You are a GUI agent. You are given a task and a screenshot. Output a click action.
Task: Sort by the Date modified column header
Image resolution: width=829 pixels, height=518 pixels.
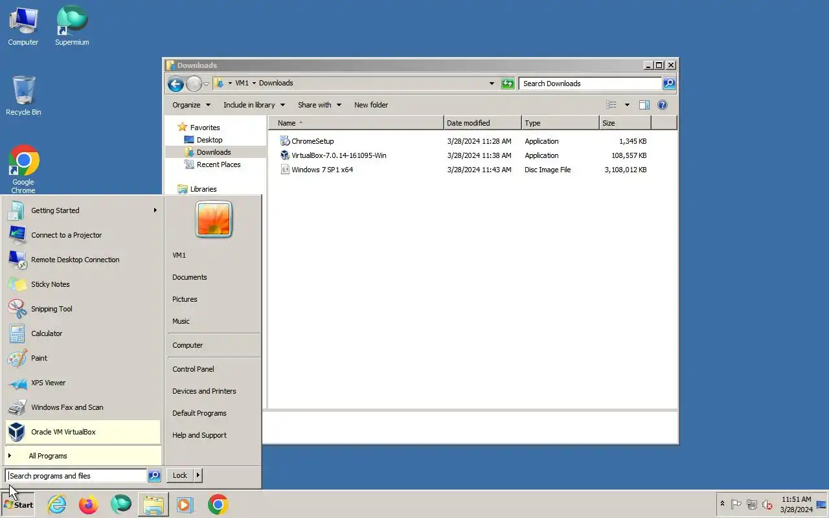click(x=483, y=123)
